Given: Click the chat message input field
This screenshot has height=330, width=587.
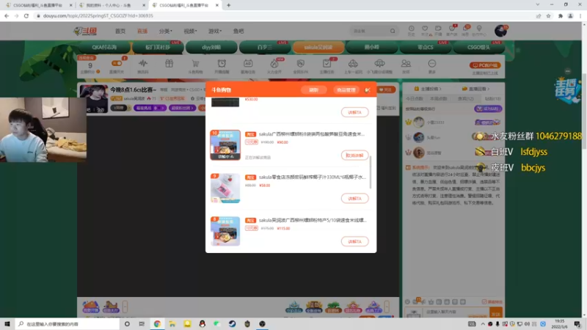Looking at the screenshot, I should pyautogui.click(x=456, y=312).
